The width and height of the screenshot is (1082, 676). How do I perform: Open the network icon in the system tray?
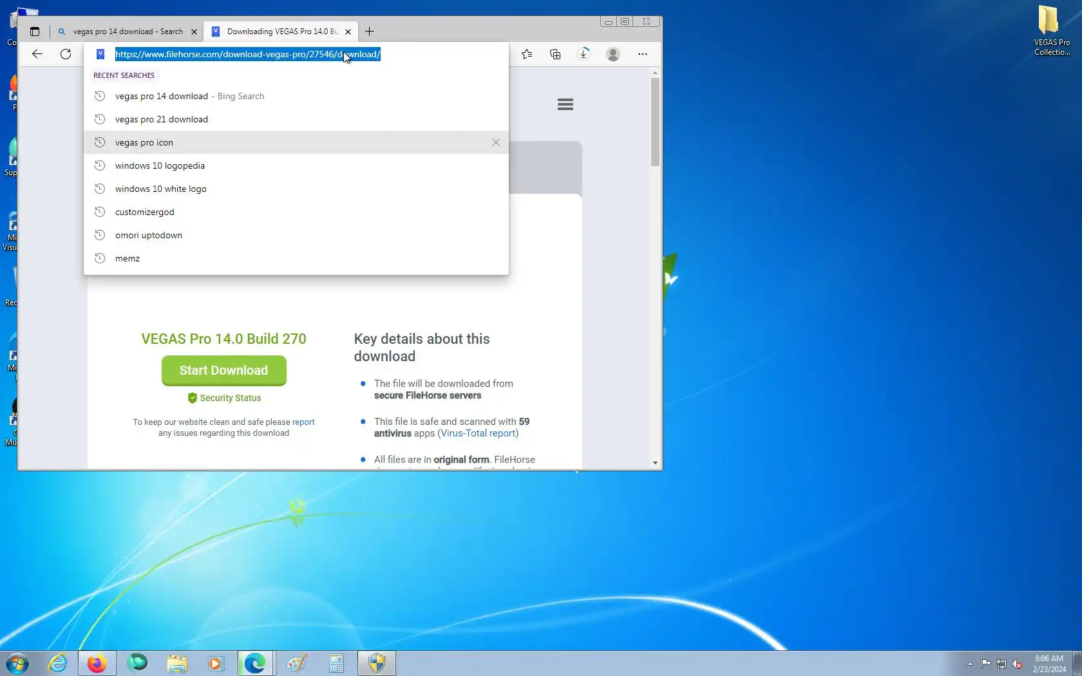pos(1001,664)
